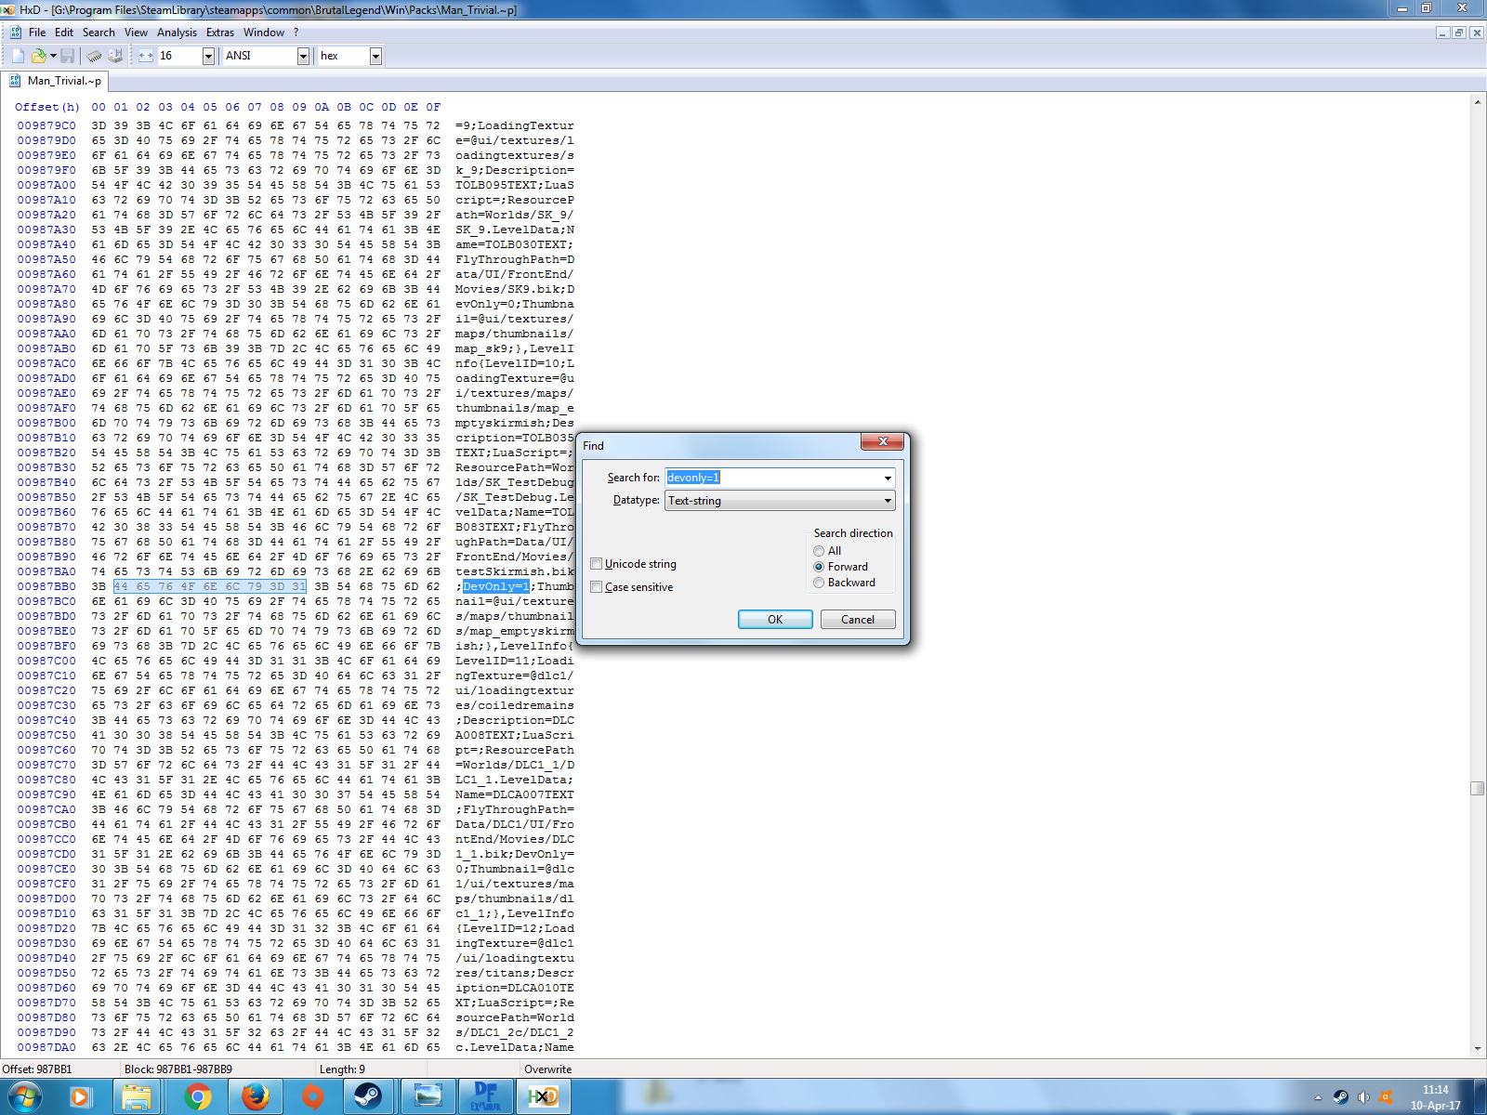The width and height of the screenshot is (1487, 1115).
Task: Click the vertical scrollbar thumb
Action: pyautogui.click(x=1477, y=788)
